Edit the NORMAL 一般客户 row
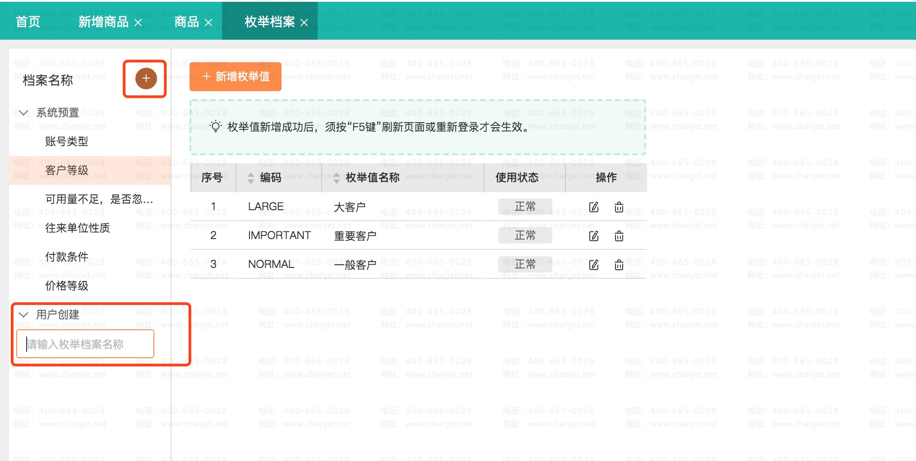916x461 pixels. point(594,265)
